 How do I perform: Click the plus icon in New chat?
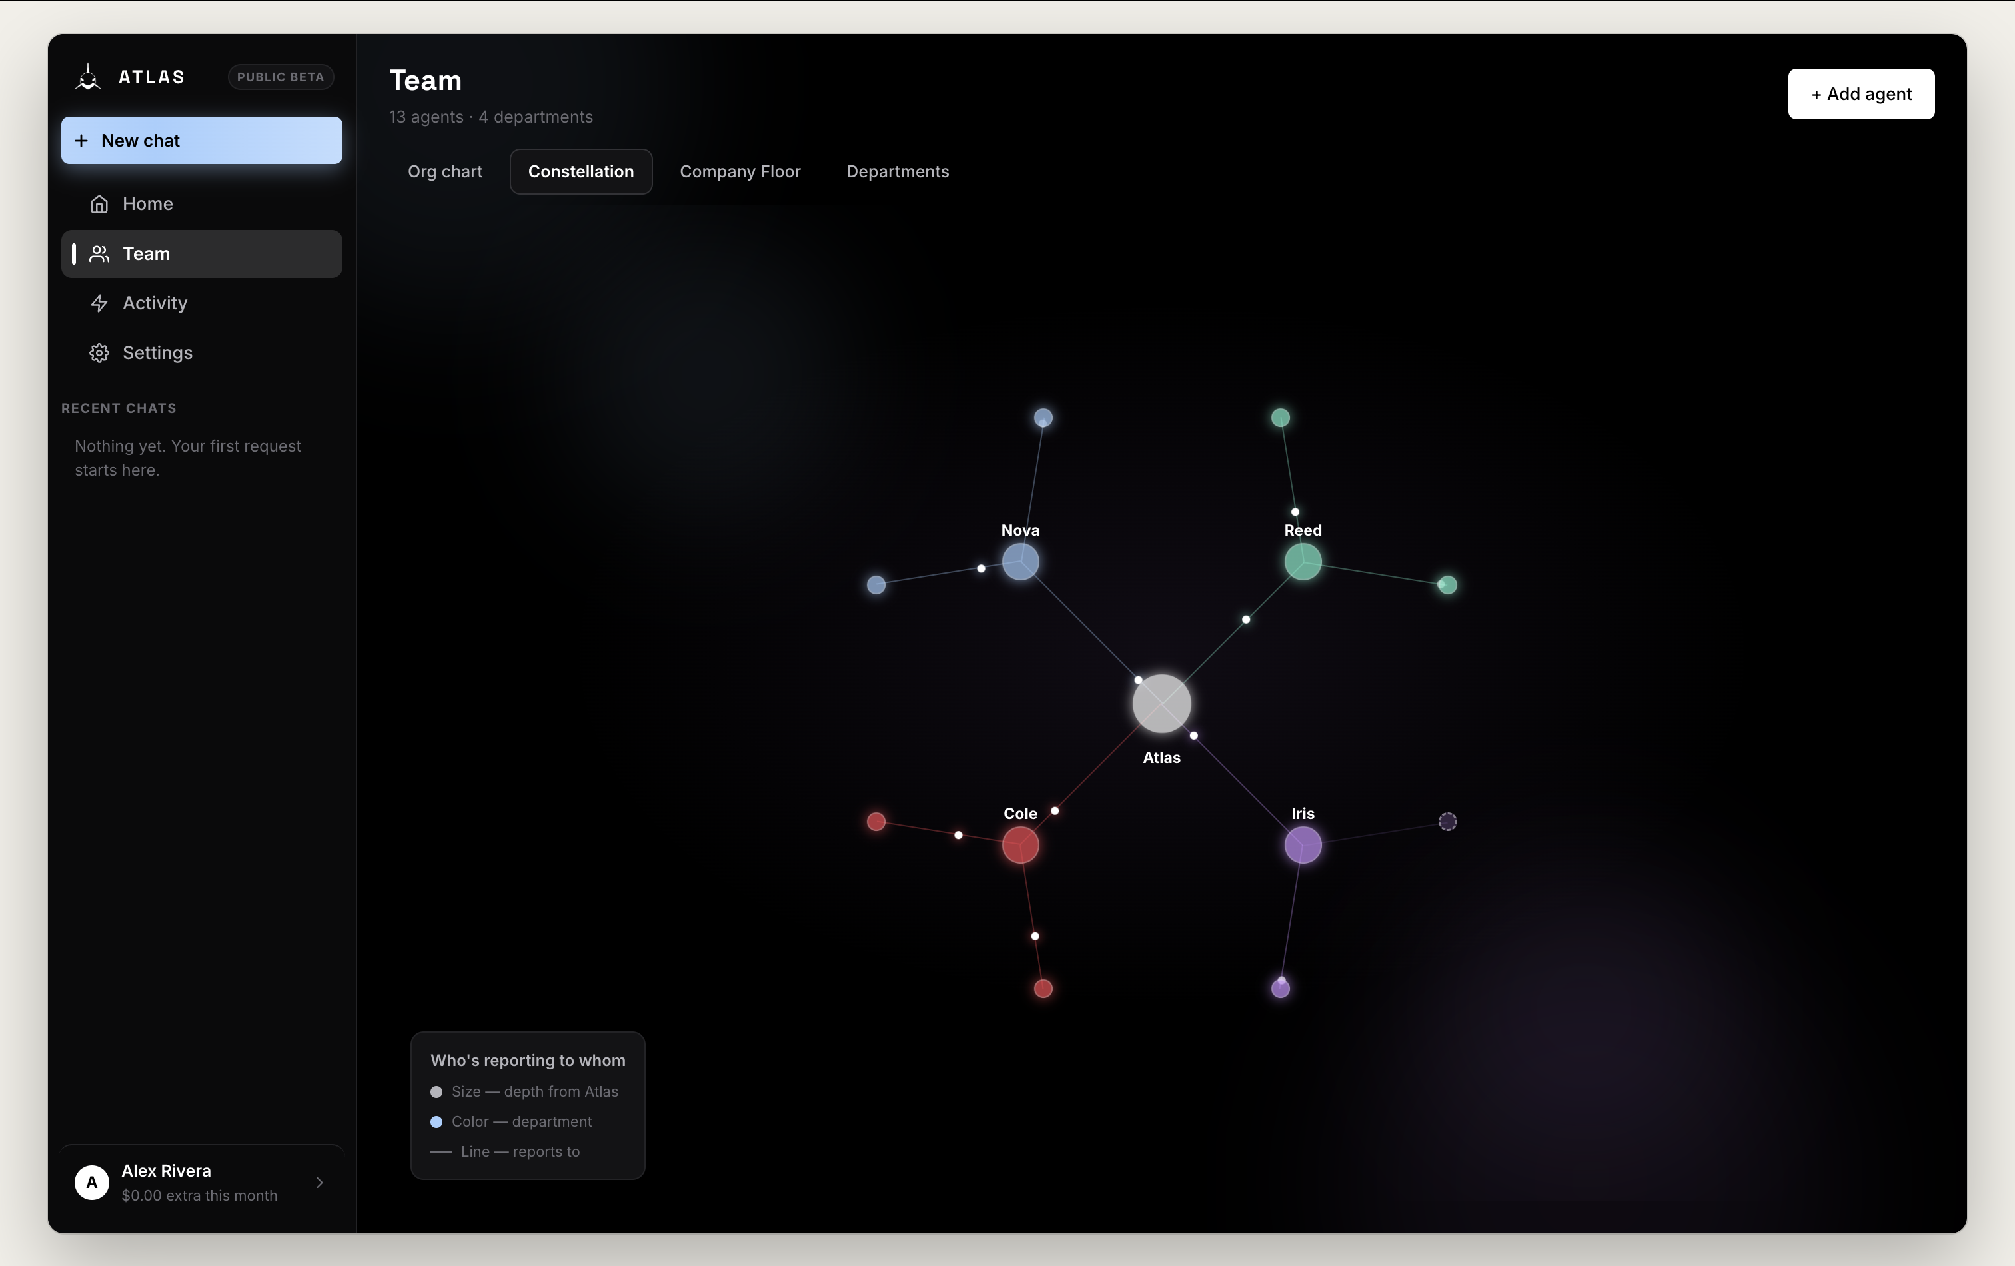pyautogui.click(x=81, y=141)
